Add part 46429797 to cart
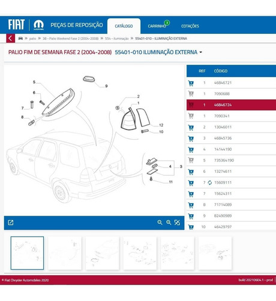 tap(191, 227)
